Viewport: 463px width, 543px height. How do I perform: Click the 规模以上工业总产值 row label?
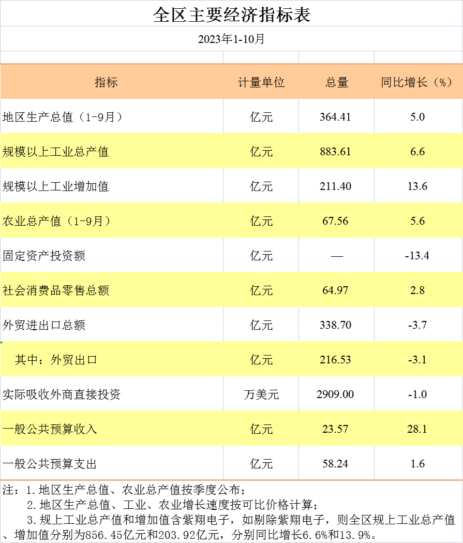(x=56, y=152)
